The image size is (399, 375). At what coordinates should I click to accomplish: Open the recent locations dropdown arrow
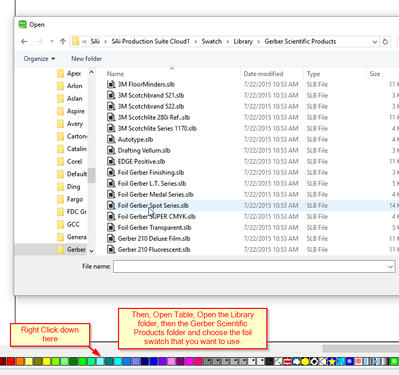[x=52, y=41]
